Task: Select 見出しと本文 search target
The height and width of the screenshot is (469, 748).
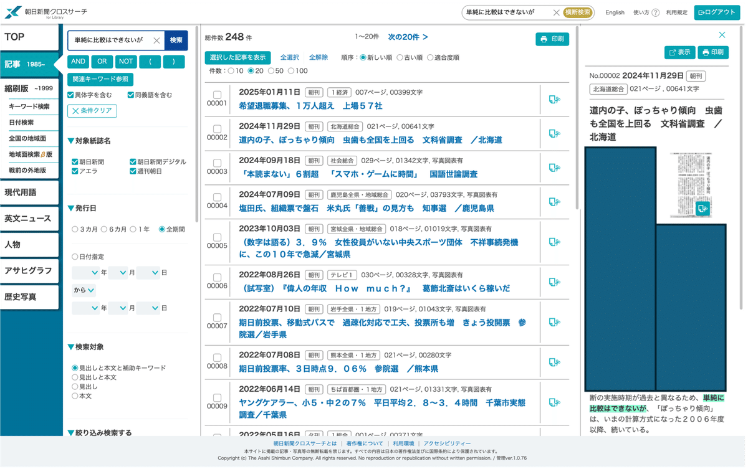Action: click(75, 377)
